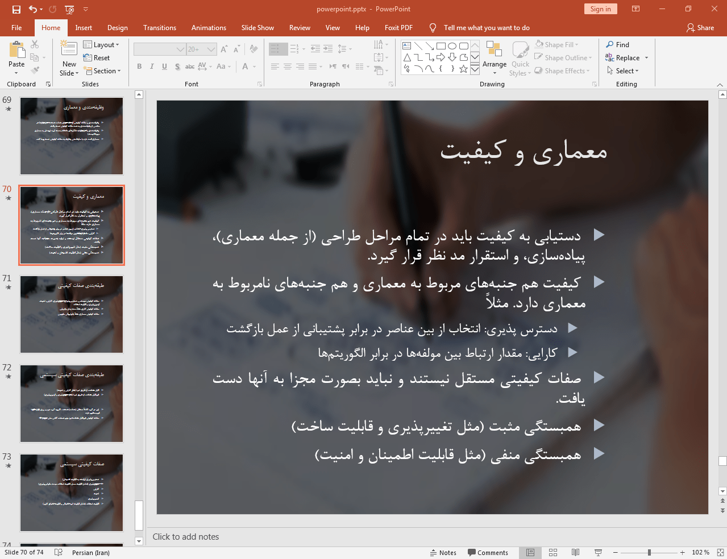Open Comments pane from status bar

pos(488,552)
